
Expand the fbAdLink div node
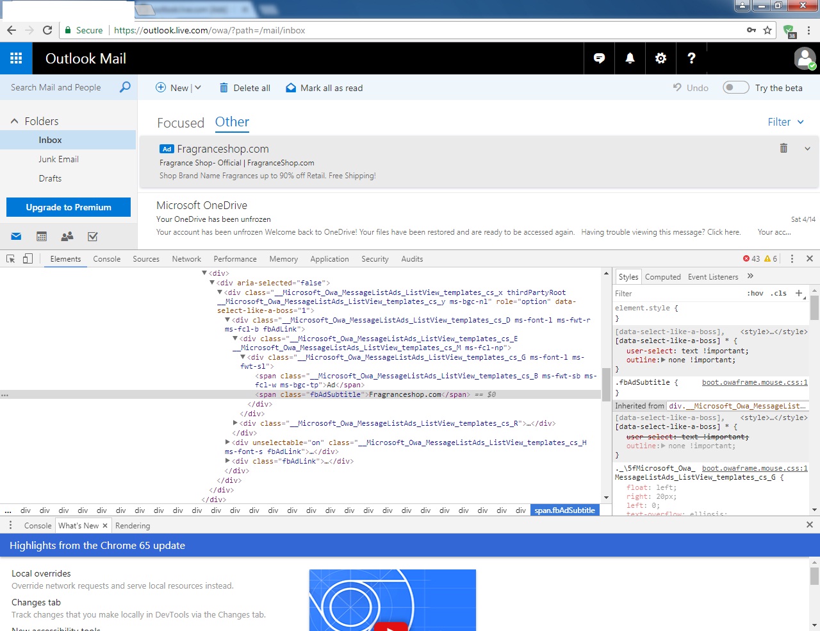pyautogui.click(x=227, y=461)
